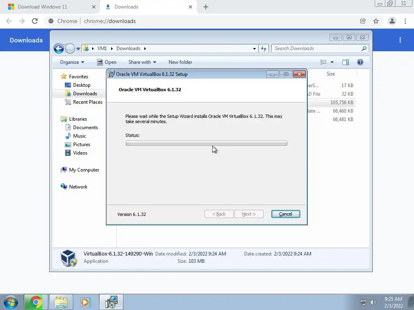Select Desktop in Favorites

click(x=82, y=85)
